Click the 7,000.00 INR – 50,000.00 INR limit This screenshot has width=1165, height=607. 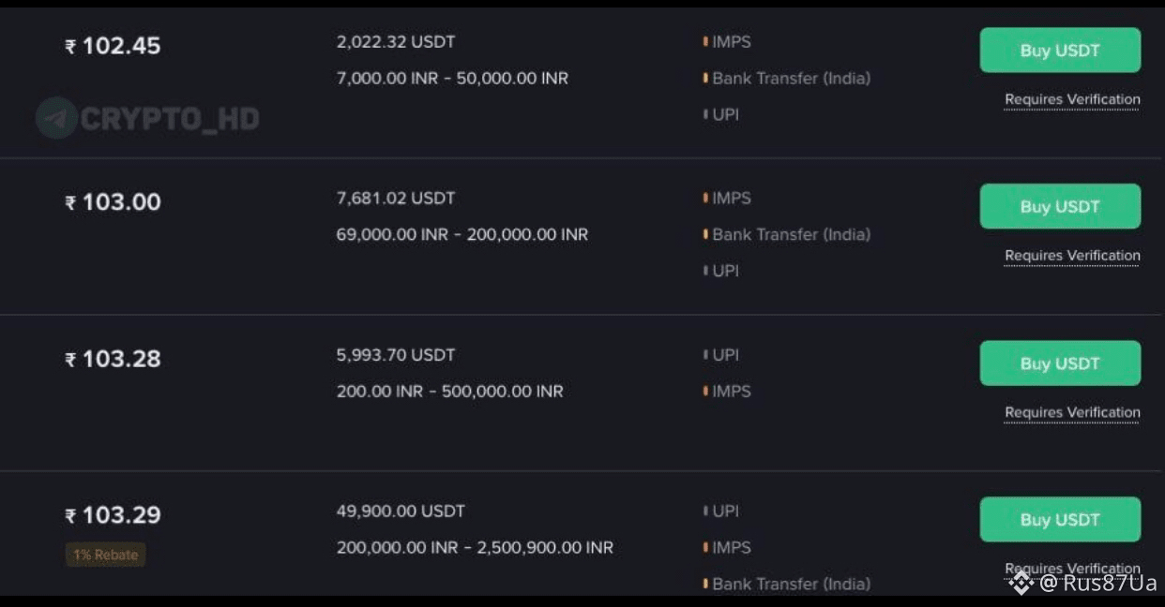tap(452, 79)
